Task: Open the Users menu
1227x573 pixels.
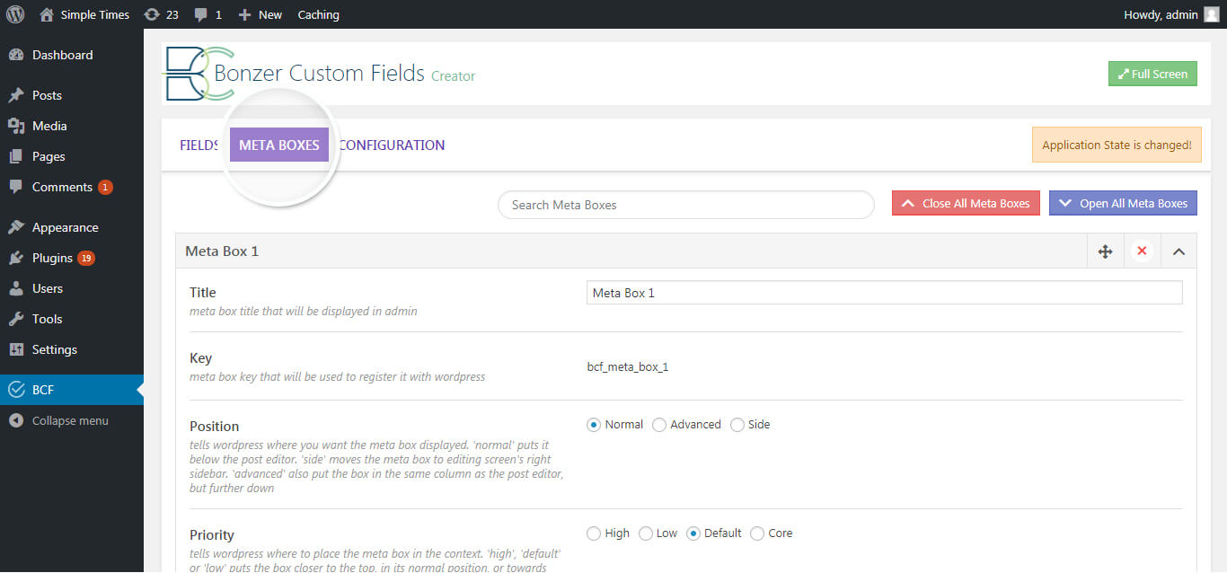Action: [72, 288]
